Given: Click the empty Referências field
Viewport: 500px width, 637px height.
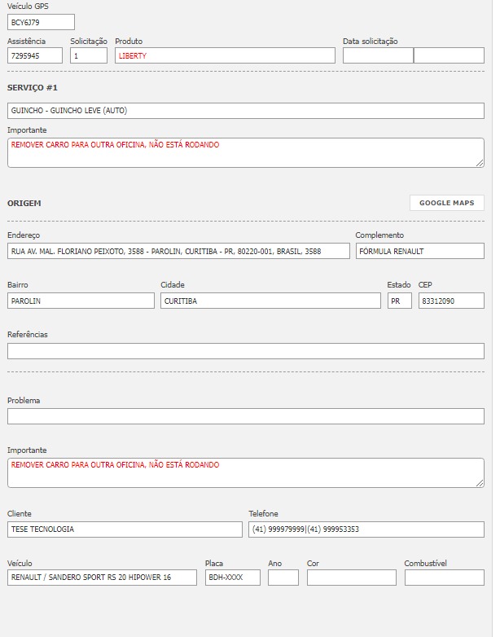Looking at the screenshot, I should pos(245,351).
